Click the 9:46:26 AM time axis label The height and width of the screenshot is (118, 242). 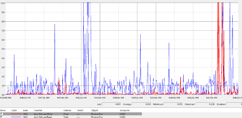click(x=193, y=98)
